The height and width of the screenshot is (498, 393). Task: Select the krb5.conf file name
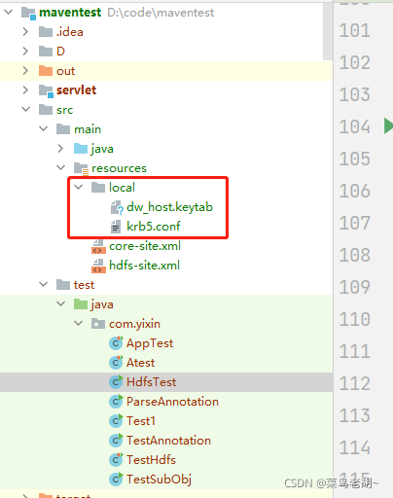[154, 227]
